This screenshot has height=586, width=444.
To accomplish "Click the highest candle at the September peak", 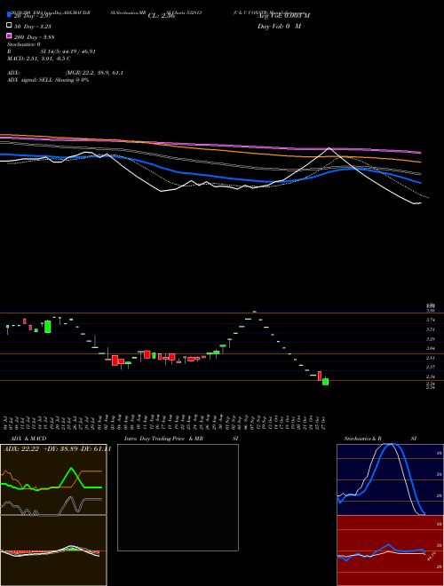I will 254,312.
